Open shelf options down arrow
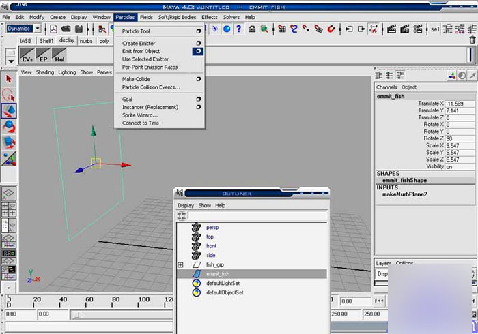Screen dimensions: 478x334 pyautogui.click(x=11, y=61)
